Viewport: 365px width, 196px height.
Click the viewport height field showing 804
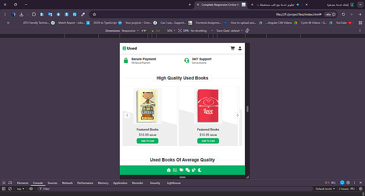click(x=159, y=31)
